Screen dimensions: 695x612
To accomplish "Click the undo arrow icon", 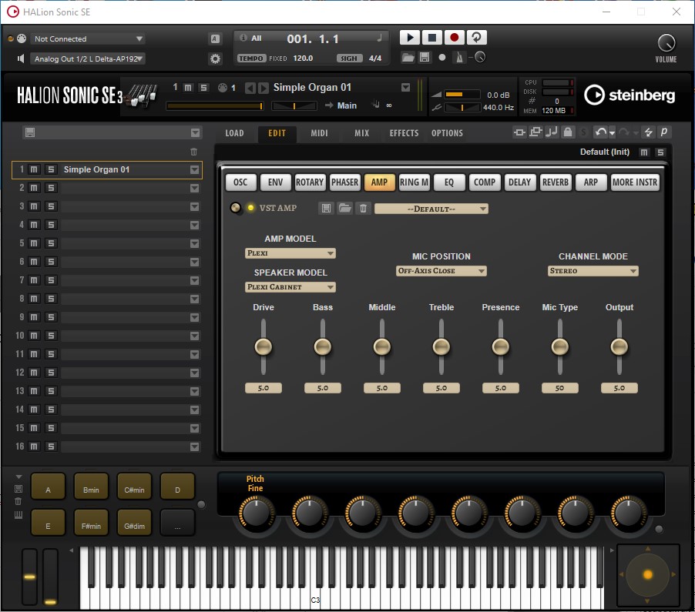I will 601,132.
